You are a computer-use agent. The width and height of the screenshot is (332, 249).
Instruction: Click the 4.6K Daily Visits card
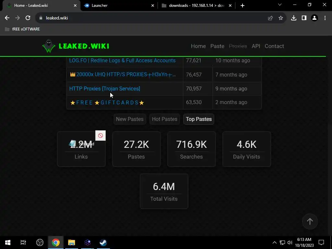pos(246,149)
